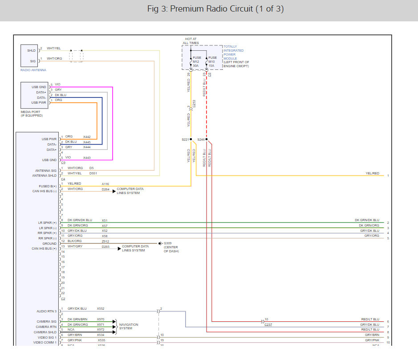The width and height of the screenshot is (418, 360).
Task: Click circuit code X970
Action: 101,319
